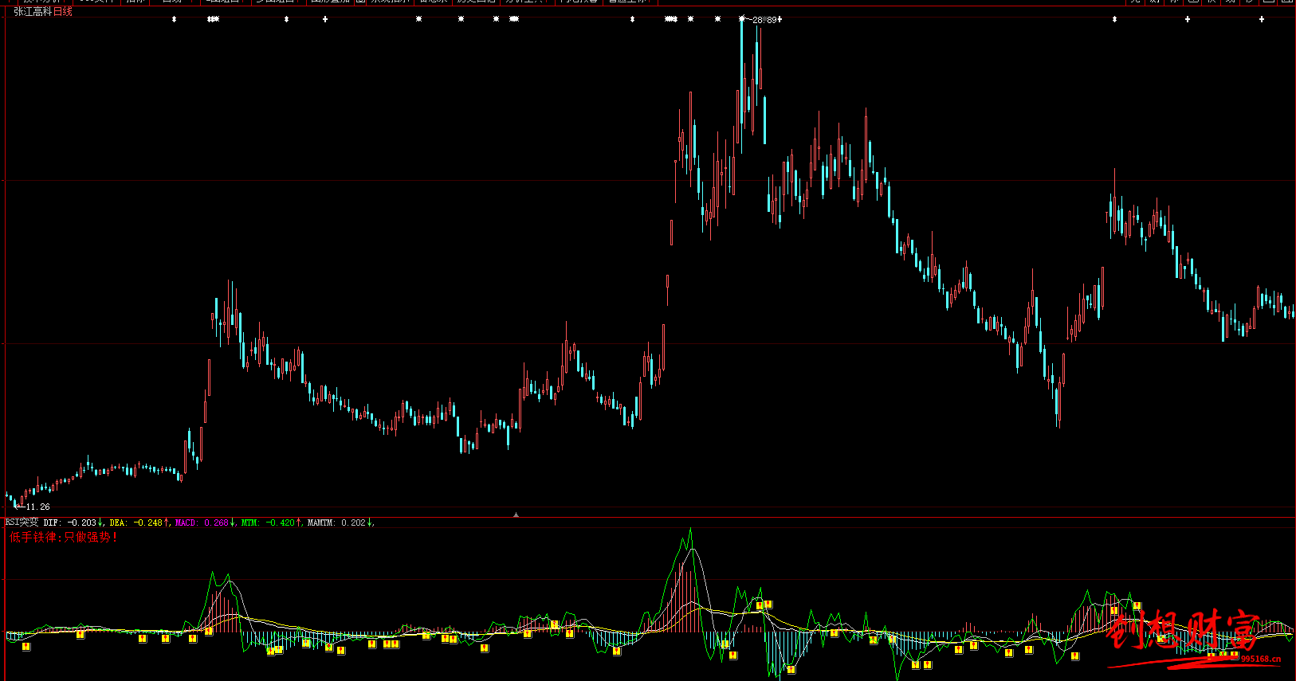Click the 11.26 low price label
This screenshot has width=1296, height=681.
click(x=37, y=507)
